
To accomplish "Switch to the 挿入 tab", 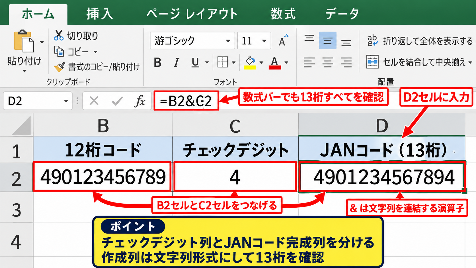I will pyautogui.click(x=100, y=14).
